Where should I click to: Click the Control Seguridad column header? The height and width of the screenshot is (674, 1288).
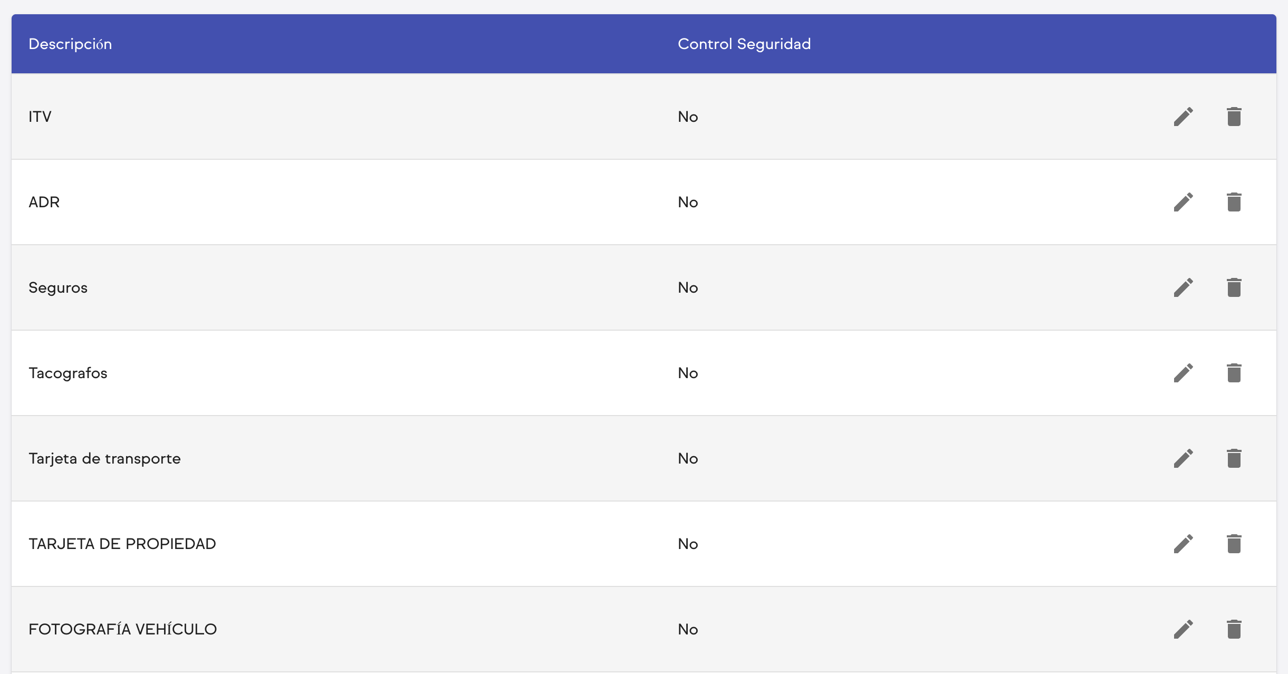pyautogui.click(x=744, y=44)
